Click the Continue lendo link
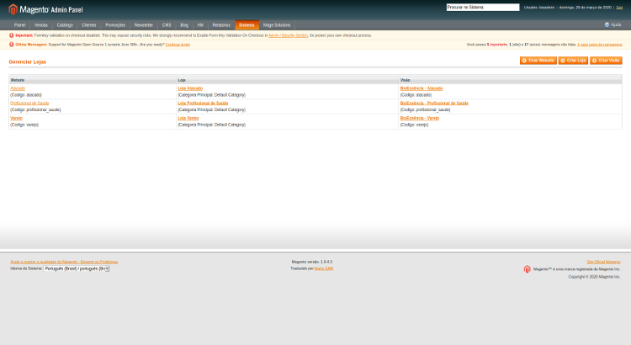Image resolution: width=631 pixels, height=345 pixels. 178,45
